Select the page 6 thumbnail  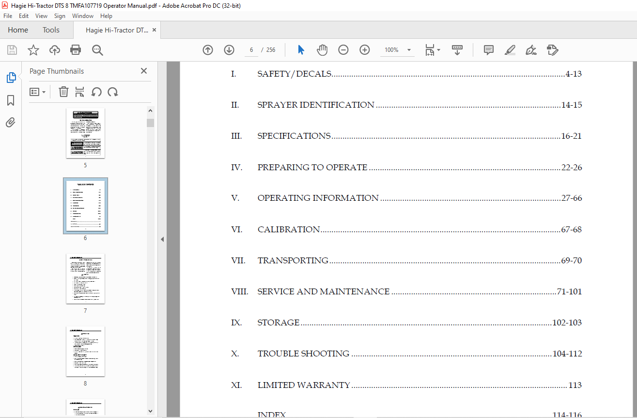click(85, 206)
